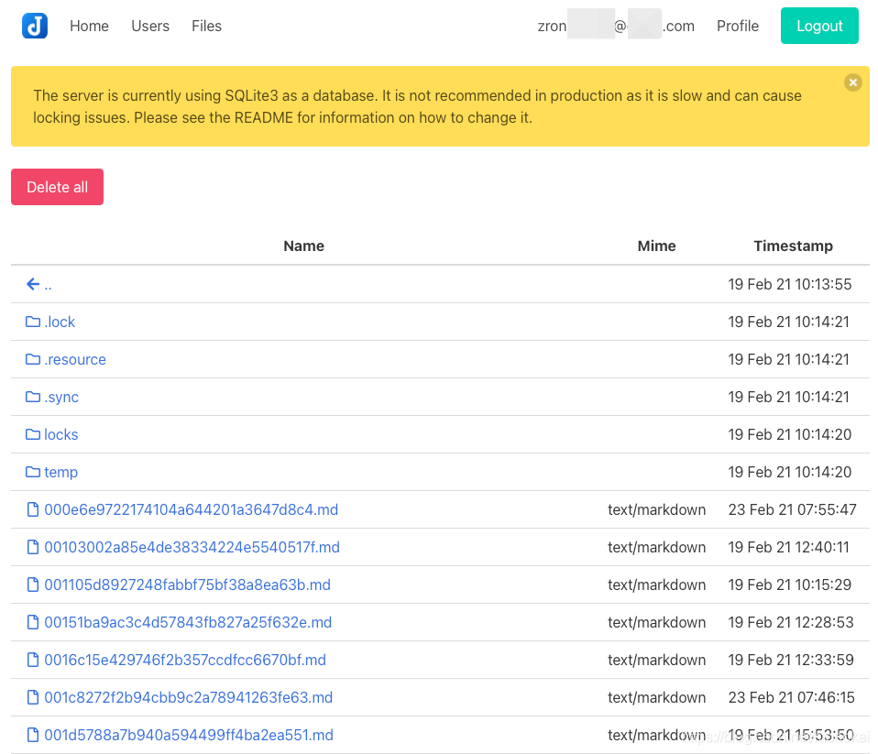Viewport: 878px width, 754px height.
Task: Open file 0016c15e429746f2b357ccdfcc6670bf.md
Action: tap(185, 660)
